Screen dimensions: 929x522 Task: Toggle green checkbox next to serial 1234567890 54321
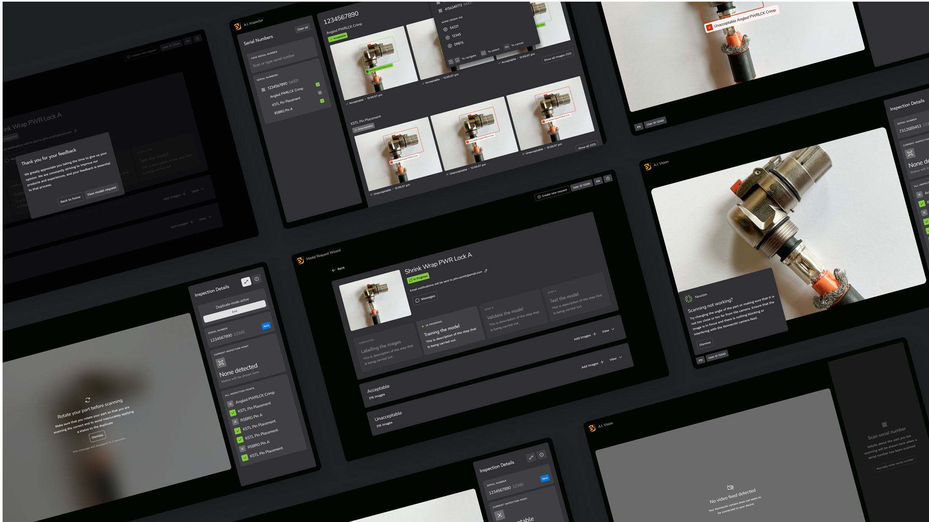[x=318, y=84]
